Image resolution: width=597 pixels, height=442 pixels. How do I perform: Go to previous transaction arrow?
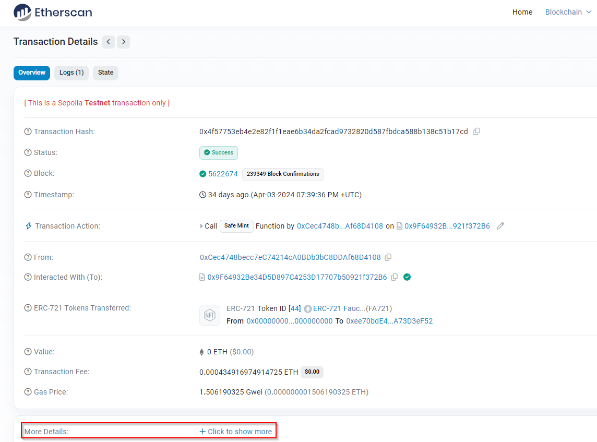(109, 42)
